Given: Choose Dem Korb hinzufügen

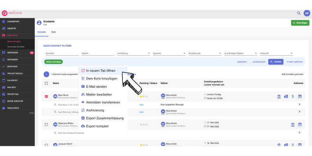Looking at the screenshot, I should [x=103, y=79].
